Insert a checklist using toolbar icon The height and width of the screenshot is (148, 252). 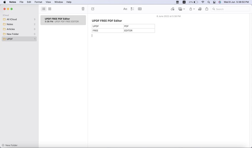coord(133,9)
